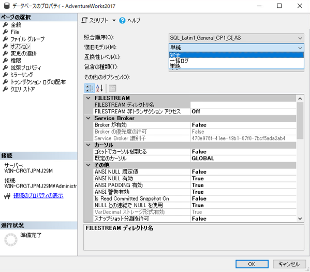Image resolution: width=310 pixels, height=272 pixels.
Task: Select the Is Read Committed Snapshot On row
Action: (x=195, y=198)
